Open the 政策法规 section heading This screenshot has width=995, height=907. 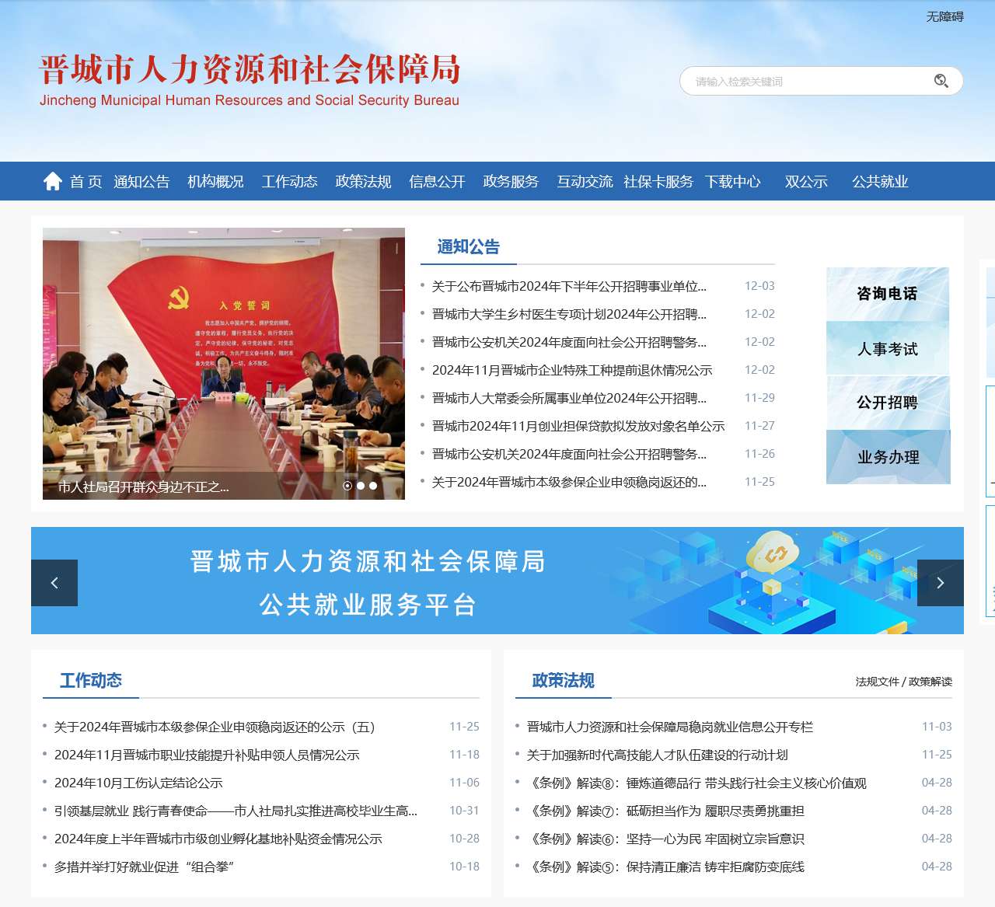[x=564, y=681]
